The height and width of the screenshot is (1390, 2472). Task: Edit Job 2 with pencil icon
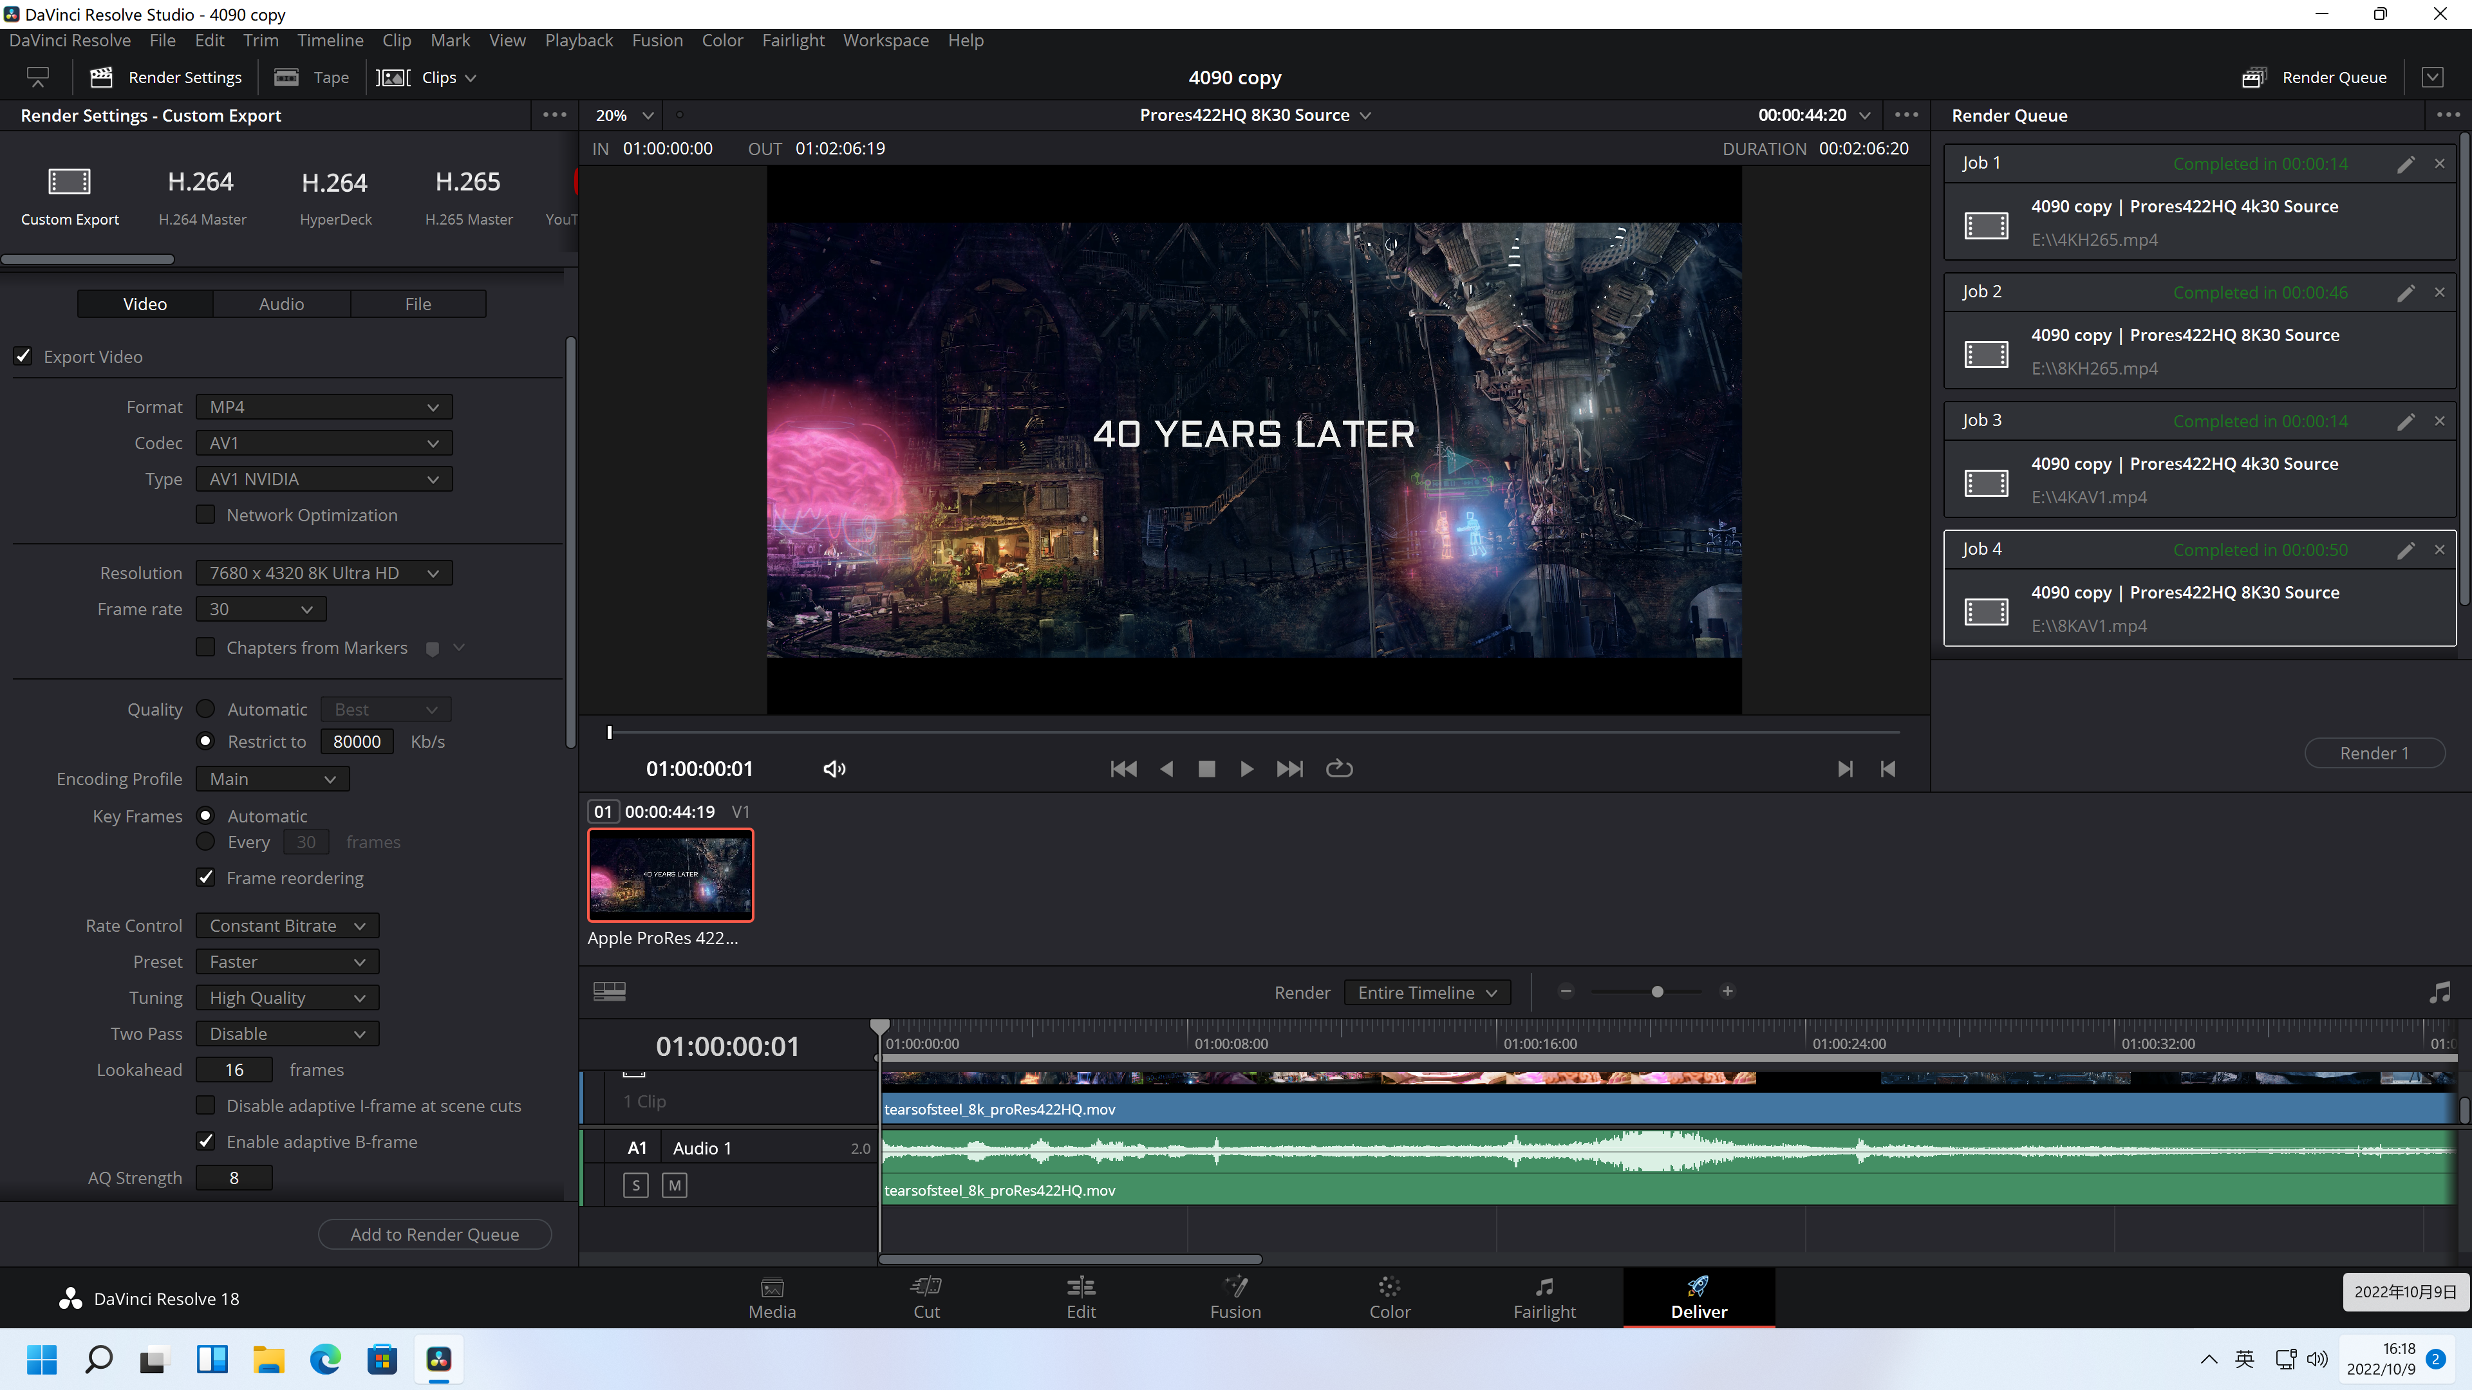point(2405,293)
